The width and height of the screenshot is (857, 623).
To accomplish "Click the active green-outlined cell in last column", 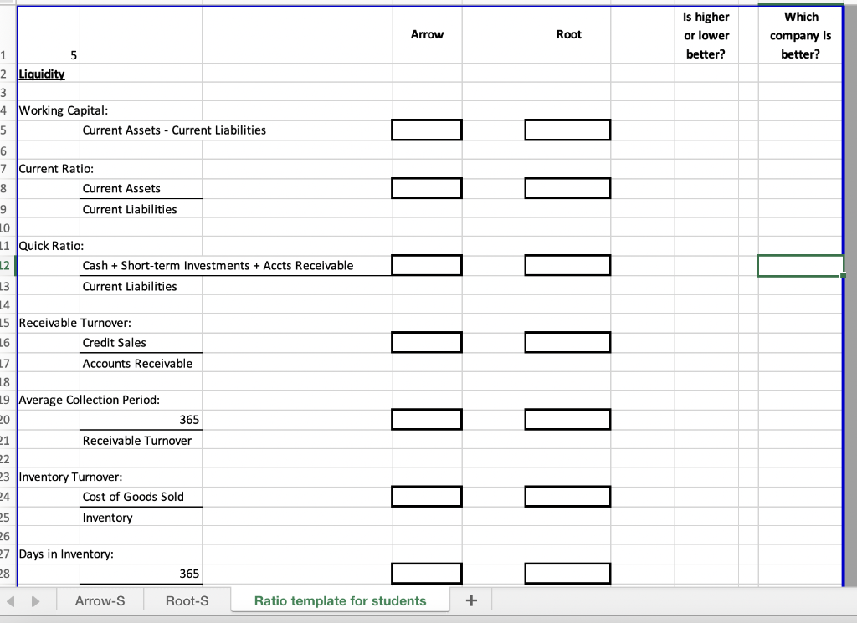I will (x=800, y=265).
